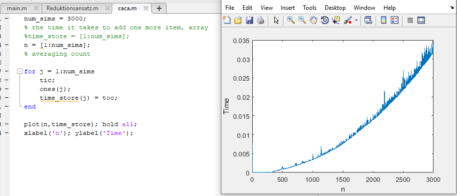The image size is (457, 196).
Task: Toggle the Edit Plot arrow tool
Action: point(276,21)
